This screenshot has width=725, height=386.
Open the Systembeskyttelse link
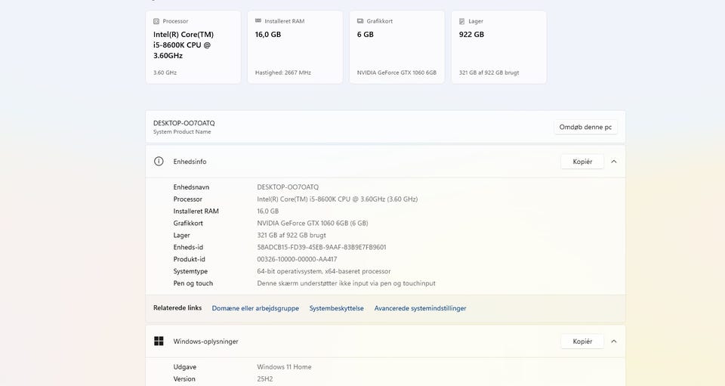tap(336, 308)
